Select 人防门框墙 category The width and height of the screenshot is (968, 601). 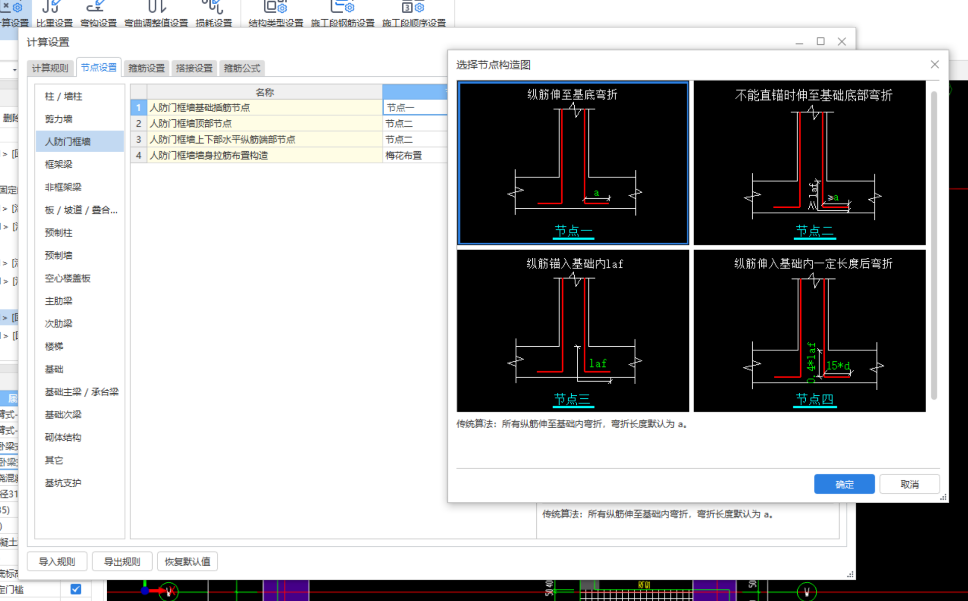click(x=80, y=142)
